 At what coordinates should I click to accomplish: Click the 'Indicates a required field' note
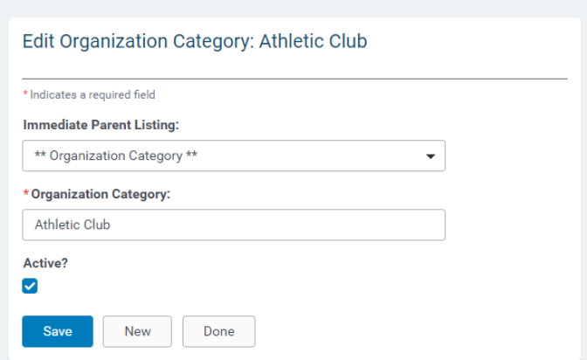[x=93, y=94]
